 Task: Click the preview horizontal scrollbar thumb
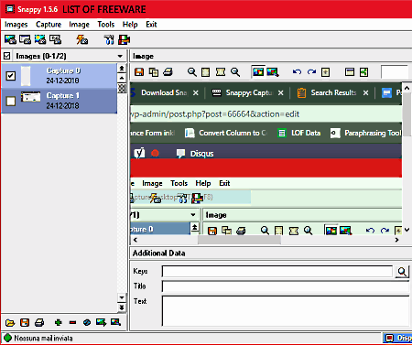point(239,240)
